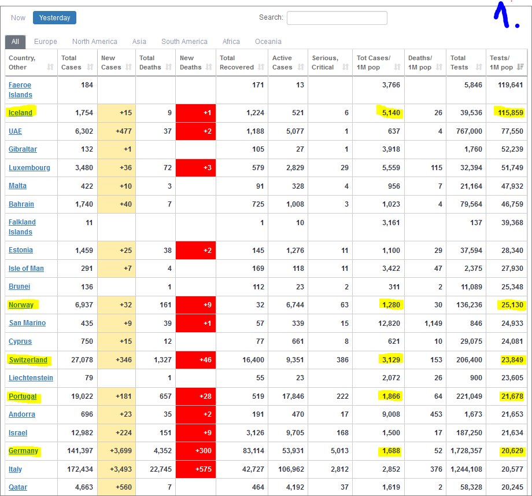Open the Iceland country link

click(x=20, y=113)
